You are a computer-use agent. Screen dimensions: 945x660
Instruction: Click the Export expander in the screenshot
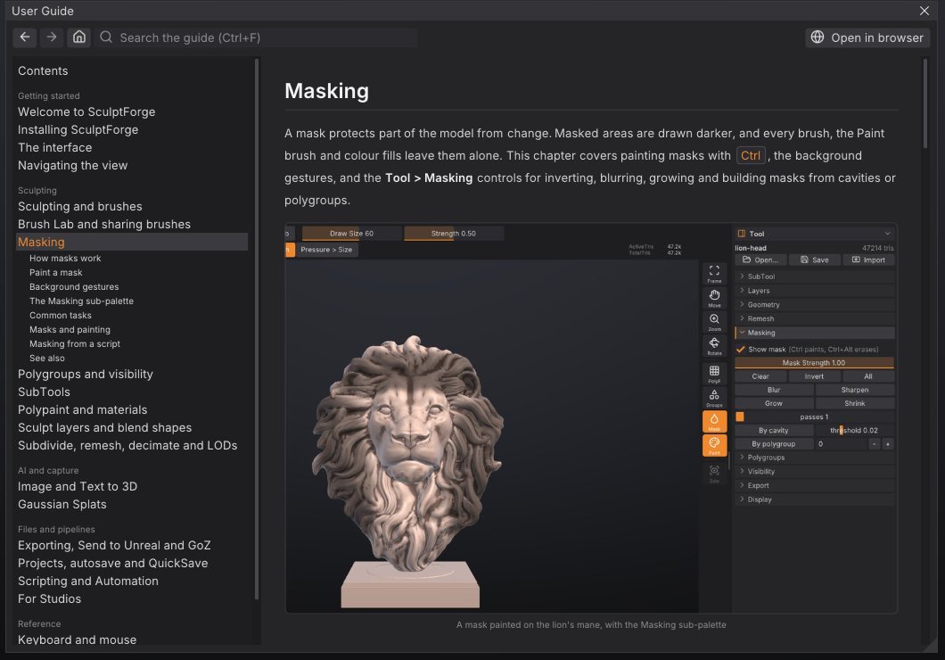(814, 485)
